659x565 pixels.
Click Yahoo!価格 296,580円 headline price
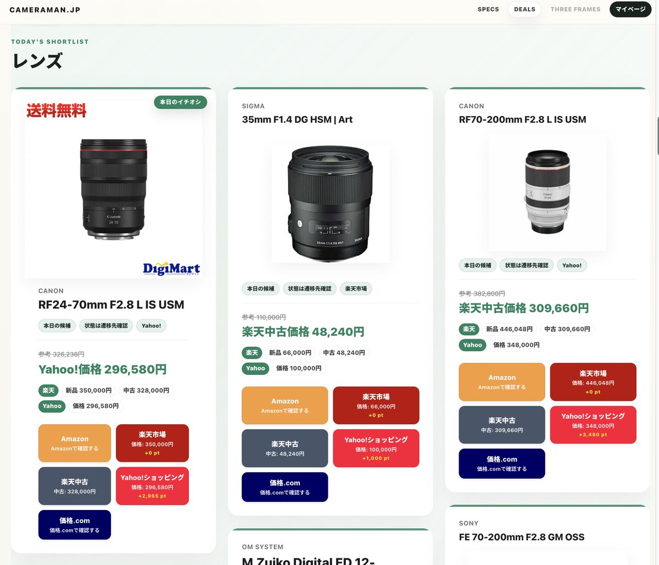pyautogui.click(x=102, y=369)
